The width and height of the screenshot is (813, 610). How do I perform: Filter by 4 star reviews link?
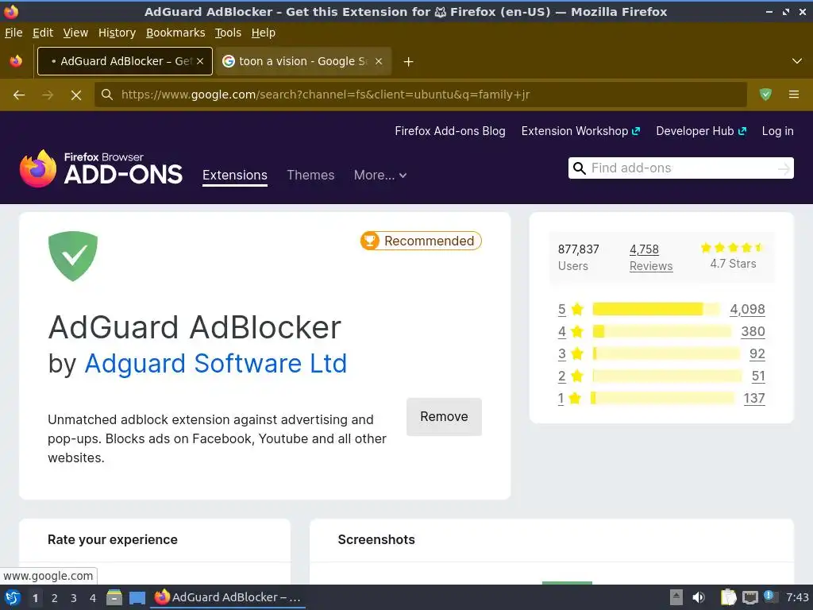click(561, 331)
